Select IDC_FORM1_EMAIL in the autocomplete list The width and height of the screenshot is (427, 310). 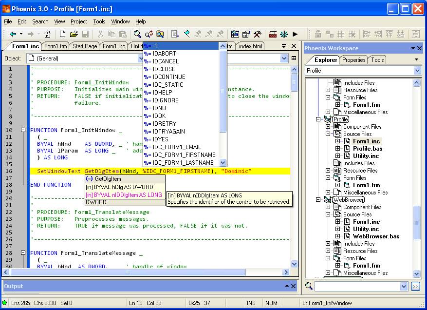(x=181, y=147)
